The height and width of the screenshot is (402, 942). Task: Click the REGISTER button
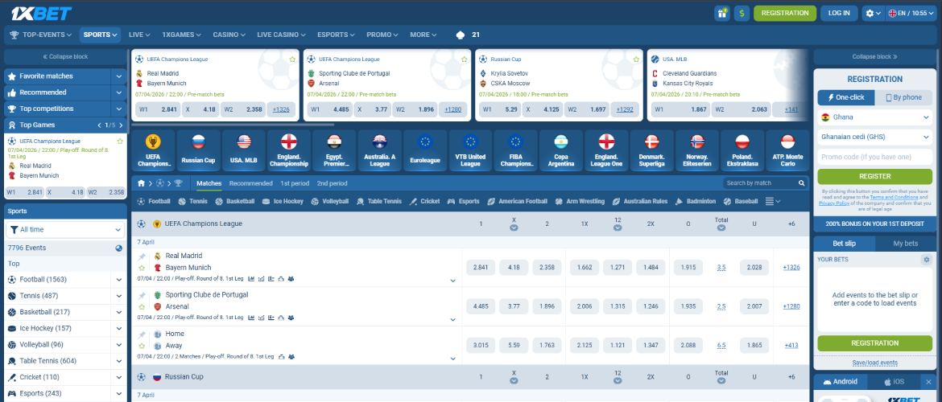874,176
